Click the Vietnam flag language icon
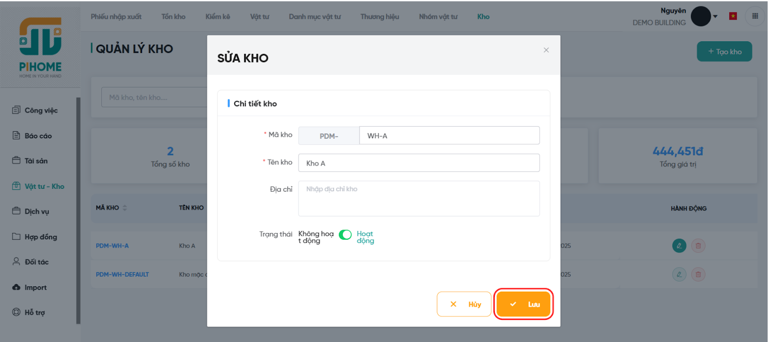Screen dimensions: 768x342 732,16
